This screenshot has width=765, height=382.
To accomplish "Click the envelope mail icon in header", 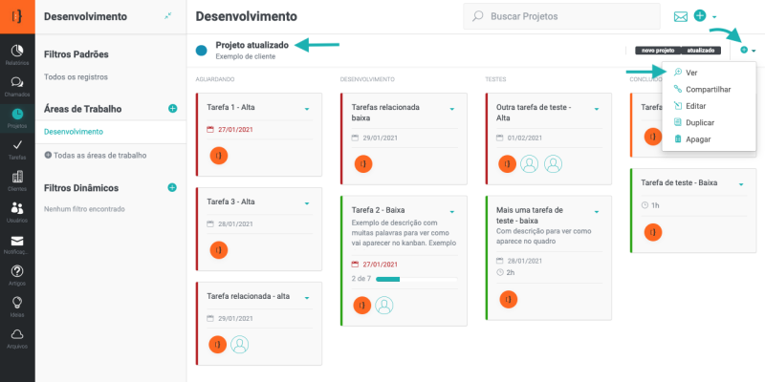I will coord(681,17).
